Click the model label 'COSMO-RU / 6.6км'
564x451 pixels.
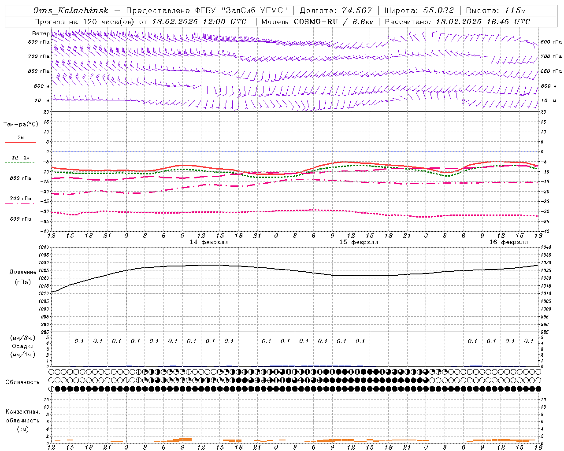coord(334,22)
